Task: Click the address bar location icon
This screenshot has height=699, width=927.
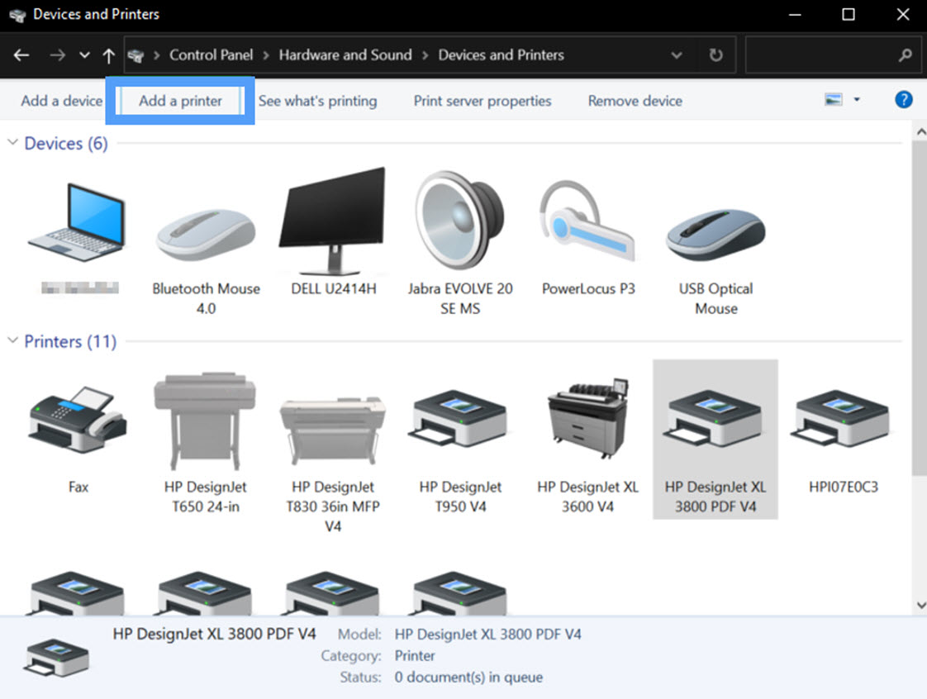Action: 136,55
